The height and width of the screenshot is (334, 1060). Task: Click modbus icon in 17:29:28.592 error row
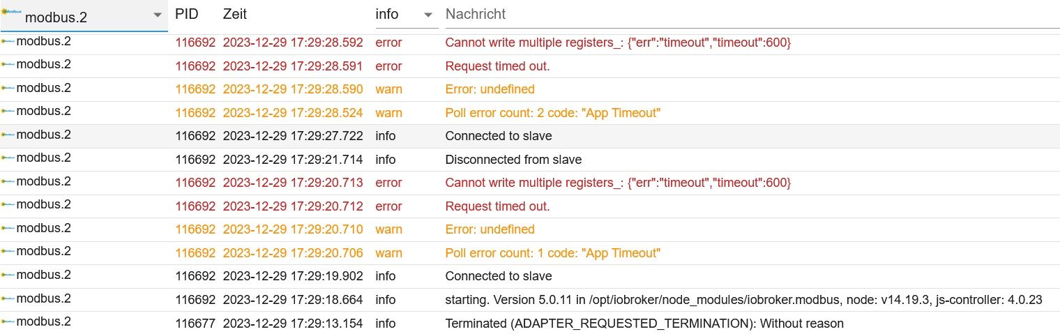(8, 42)
